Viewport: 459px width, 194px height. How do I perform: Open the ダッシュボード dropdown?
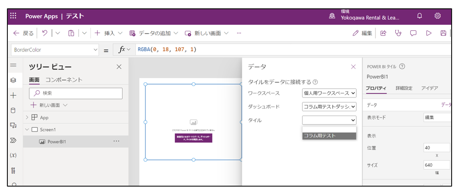pos(329,107)
